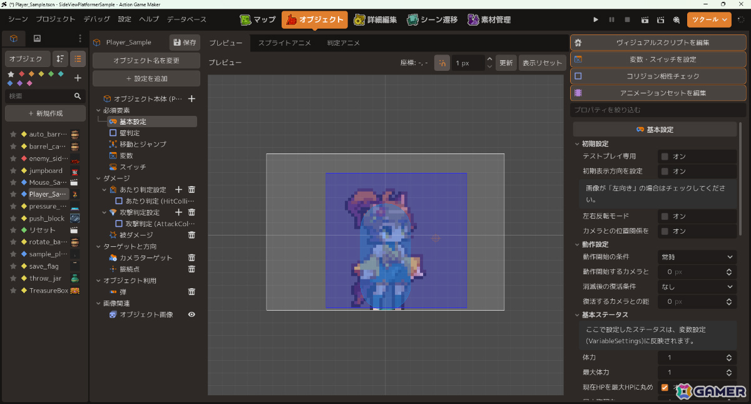Click the pause playback icon

pos(611,19)
